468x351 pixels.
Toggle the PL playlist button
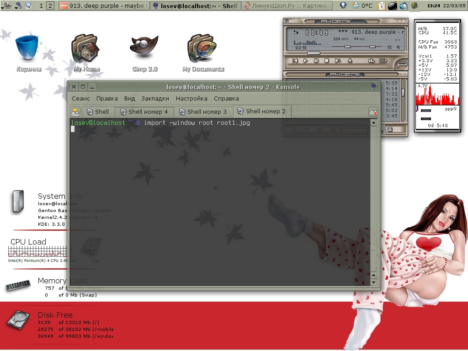399,48
